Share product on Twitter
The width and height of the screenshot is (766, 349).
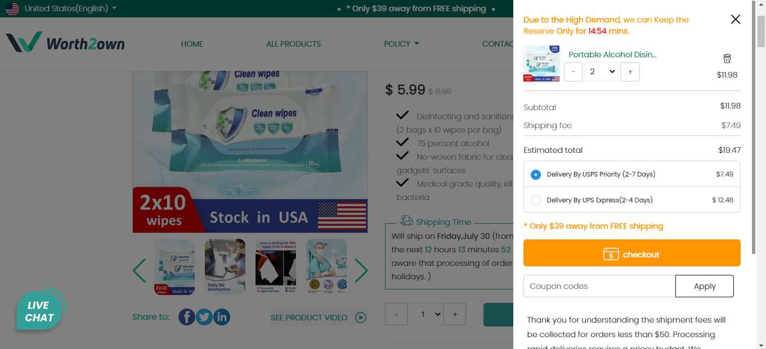[x=204, y=317]
